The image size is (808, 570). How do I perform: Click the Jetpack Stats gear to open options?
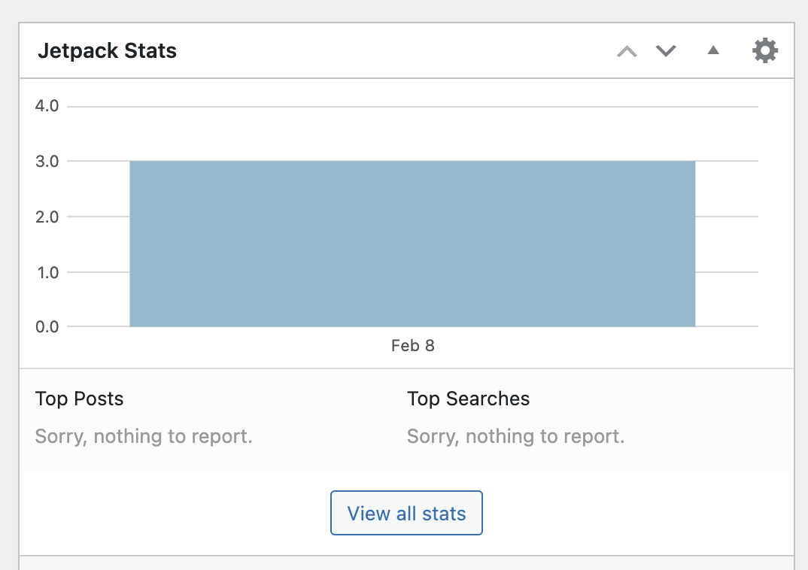[x=765, y=50]
